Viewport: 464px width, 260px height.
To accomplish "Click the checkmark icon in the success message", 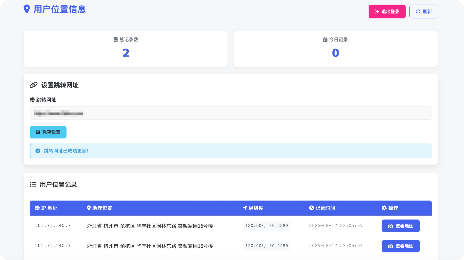I will pos(38,151).
